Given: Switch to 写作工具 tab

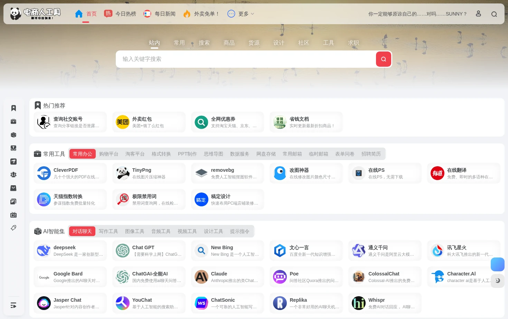Looking at the screenshot, I should (x=109, y=231).
